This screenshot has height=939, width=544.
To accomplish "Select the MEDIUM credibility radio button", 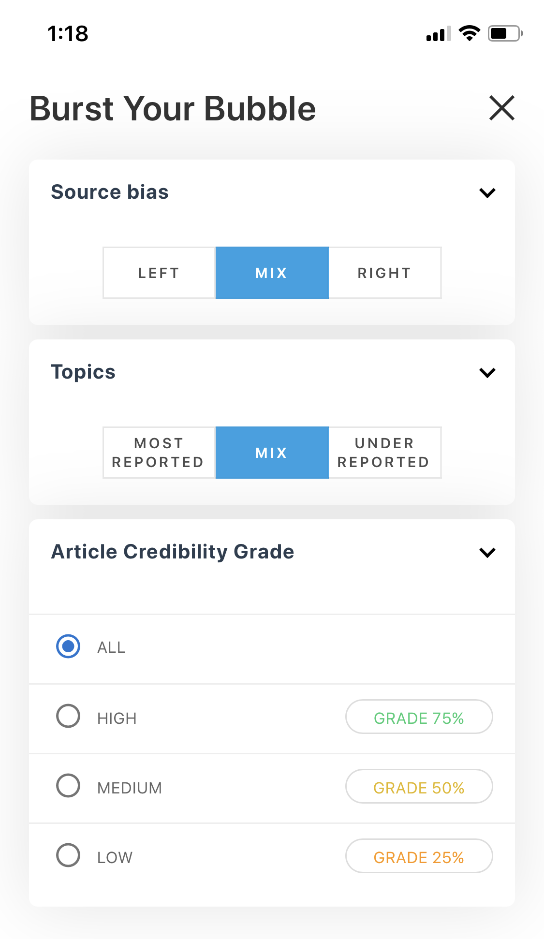I will pyautogui.click(x=68, y=786).
